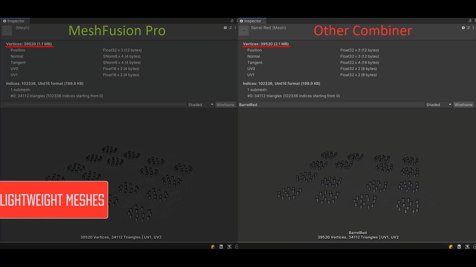Open debug bug icon in right status bar
The width and height of the screenshot is (476, 267).
coord(451,246)
